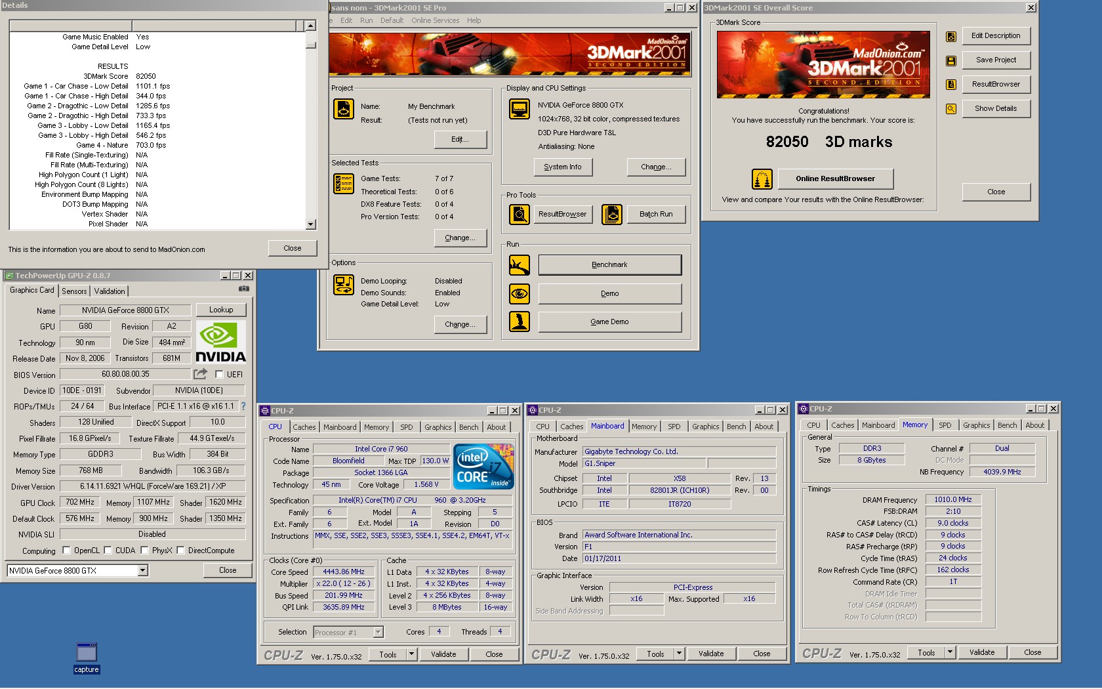
Task: Click the ResultBrowser magnifier icon in Pro Tools
Action: [520, 215]
